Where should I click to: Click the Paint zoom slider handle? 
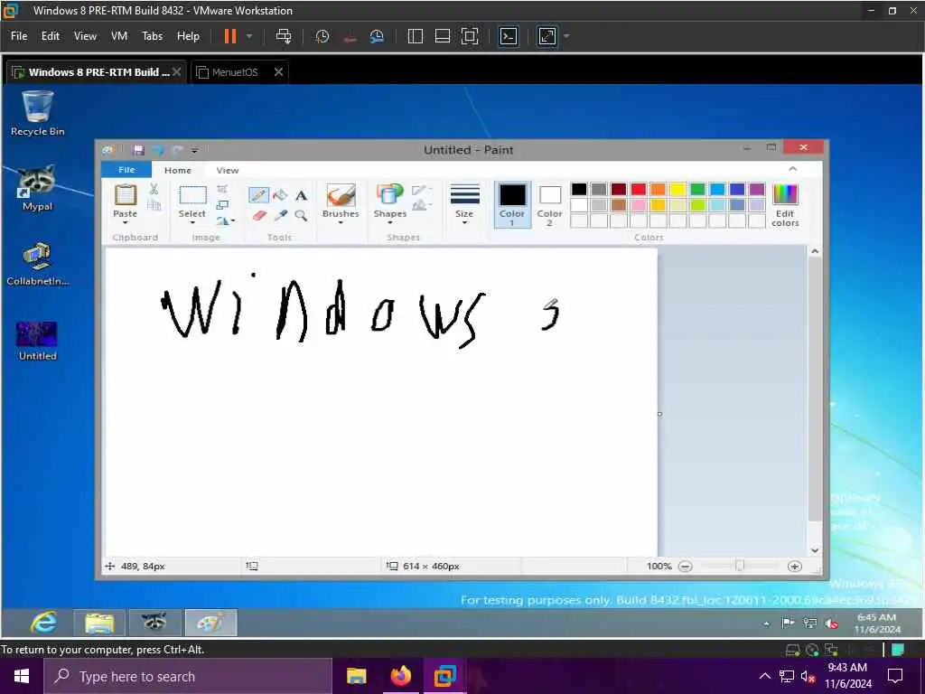point(740,566)
